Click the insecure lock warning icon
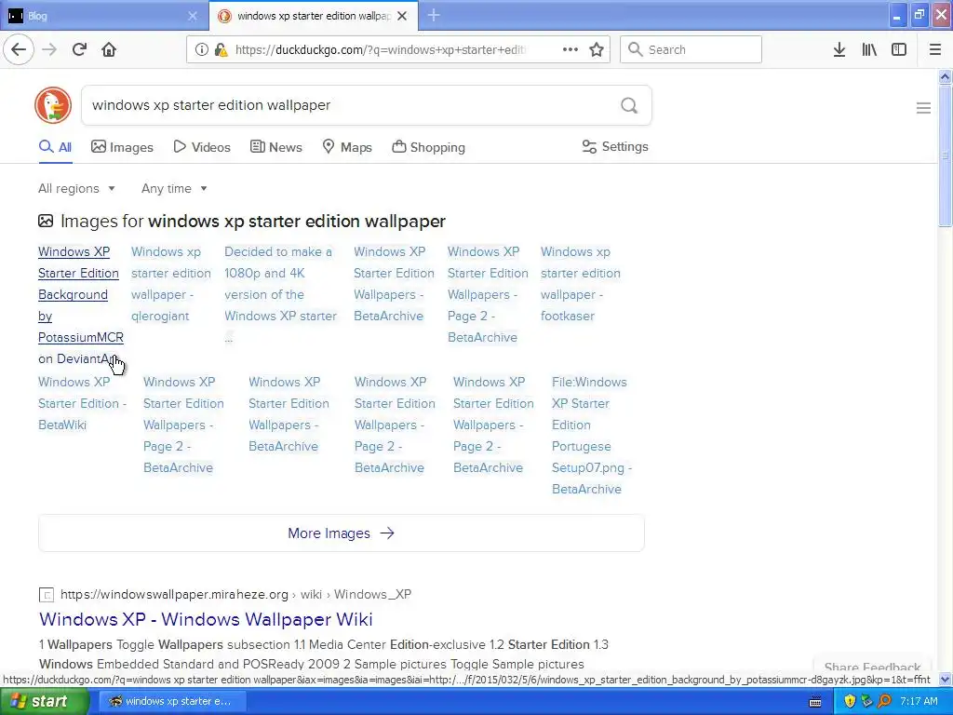953x715 pixels. point(221,49)
